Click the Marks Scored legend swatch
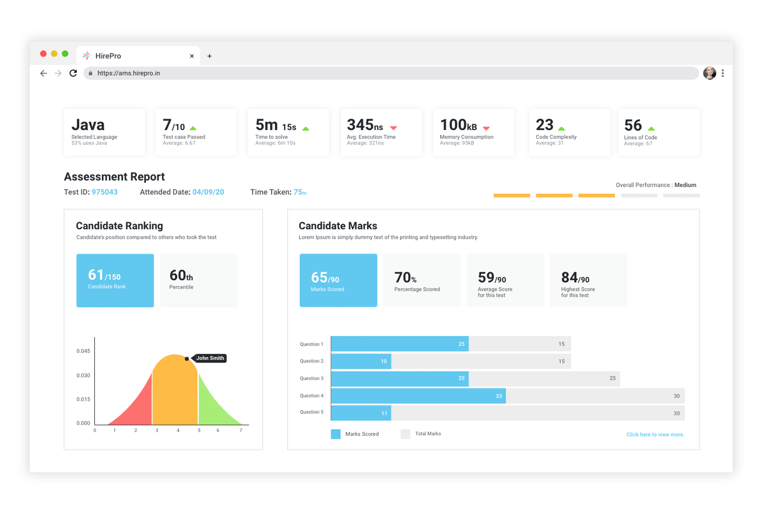This screenshot has width=762, height=514. pos(335,434)
